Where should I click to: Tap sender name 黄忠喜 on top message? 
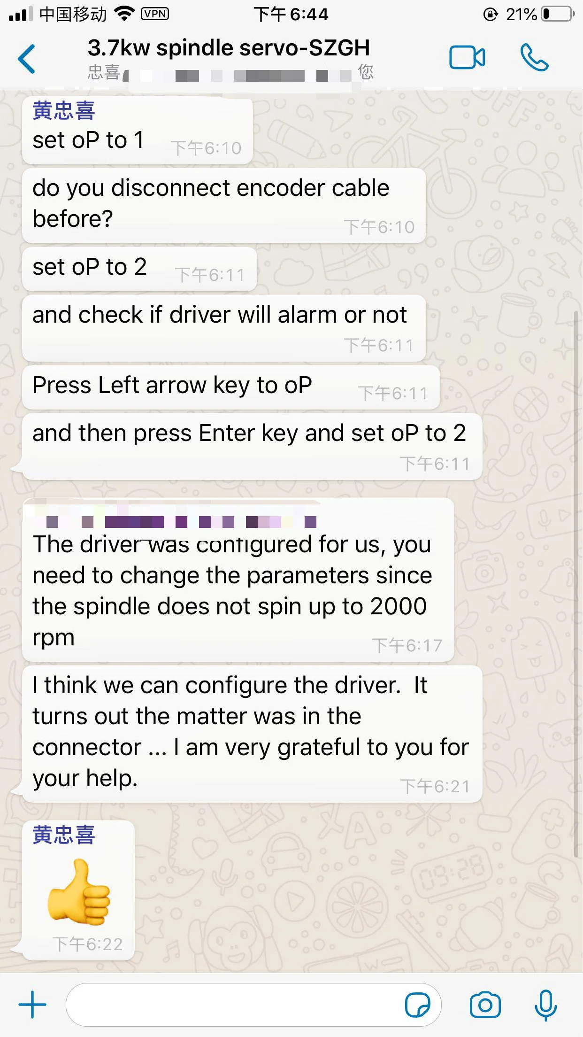(x=64, y=111)
